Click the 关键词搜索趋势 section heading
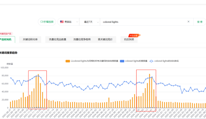Screen dimensions: 206x119 (8, 53)
